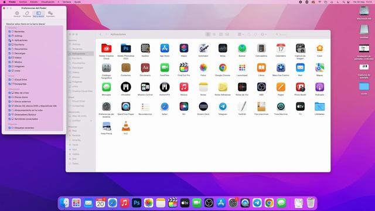Open Adobe Creative Cloud folder in Applications window
The height and width of the screenshot is (211, 375).
pyautogui.click(x=107, y=48)
